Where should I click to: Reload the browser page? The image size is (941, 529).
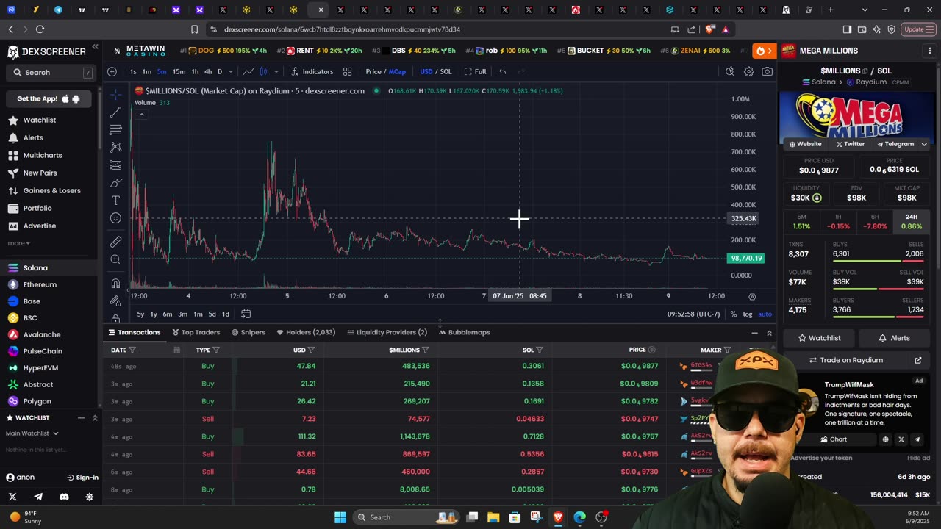40,29
